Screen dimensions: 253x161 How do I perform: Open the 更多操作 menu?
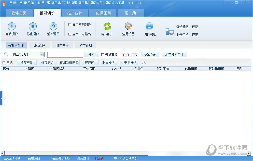(x=129, y=63)
